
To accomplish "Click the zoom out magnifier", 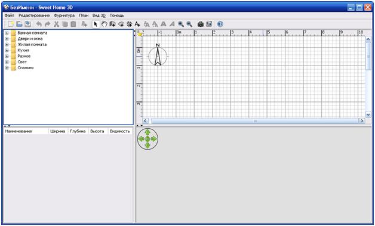I will [x=189, y=24].
